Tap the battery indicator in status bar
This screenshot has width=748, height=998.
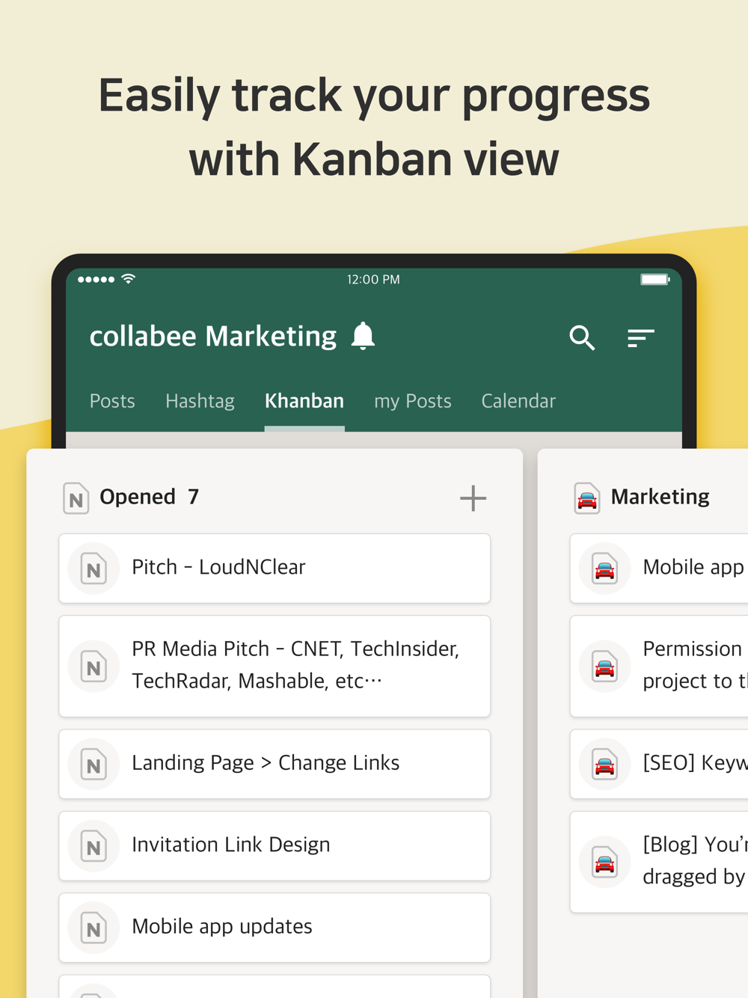tap(655, 279)
